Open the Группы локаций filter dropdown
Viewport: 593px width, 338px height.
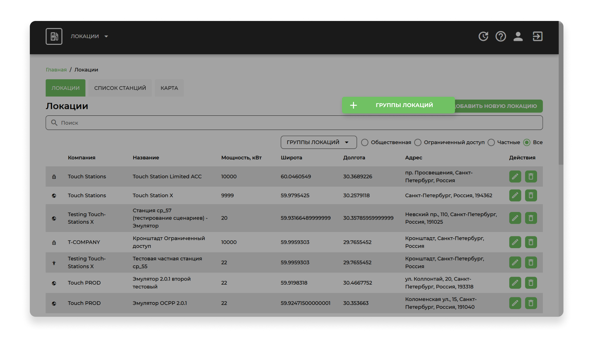(319, 142)
